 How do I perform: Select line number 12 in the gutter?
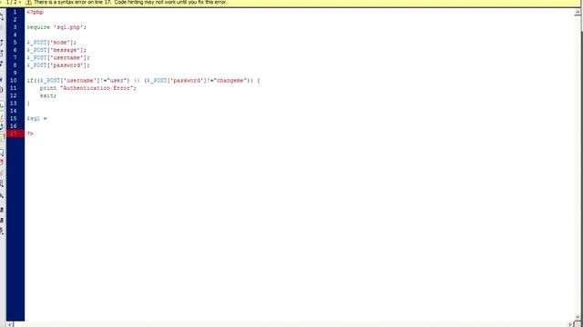(14, 95)
